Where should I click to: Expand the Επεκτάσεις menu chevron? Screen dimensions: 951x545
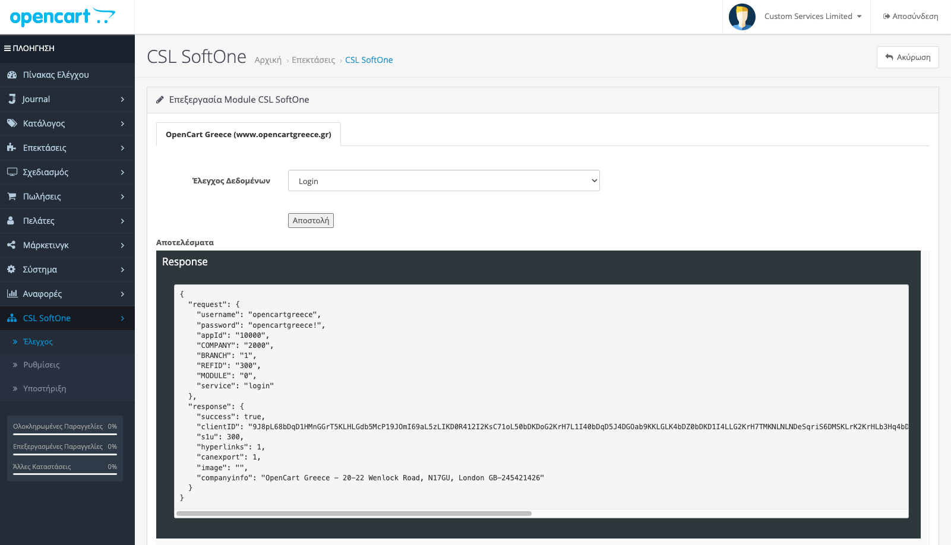[122, 148]
